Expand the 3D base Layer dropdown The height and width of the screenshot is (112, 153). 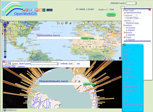coord(44,64)
